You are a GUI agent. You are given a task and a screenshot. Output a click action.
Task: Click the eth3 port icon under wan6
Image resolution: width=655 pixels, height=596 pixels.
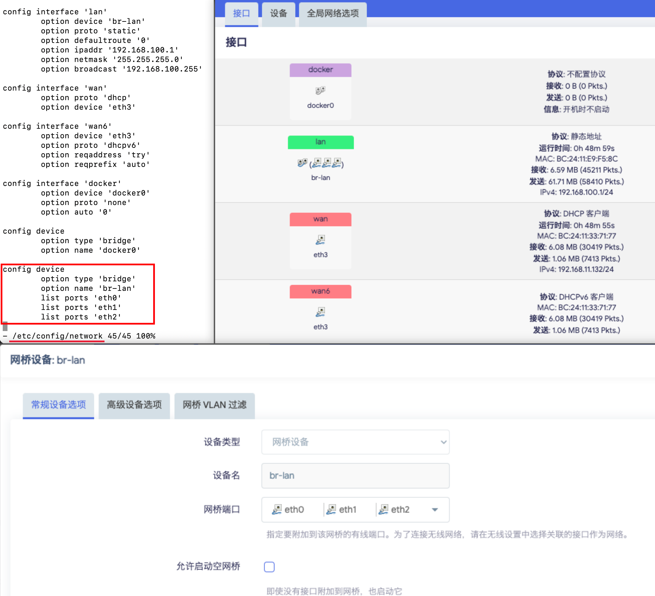click(320, 312)
